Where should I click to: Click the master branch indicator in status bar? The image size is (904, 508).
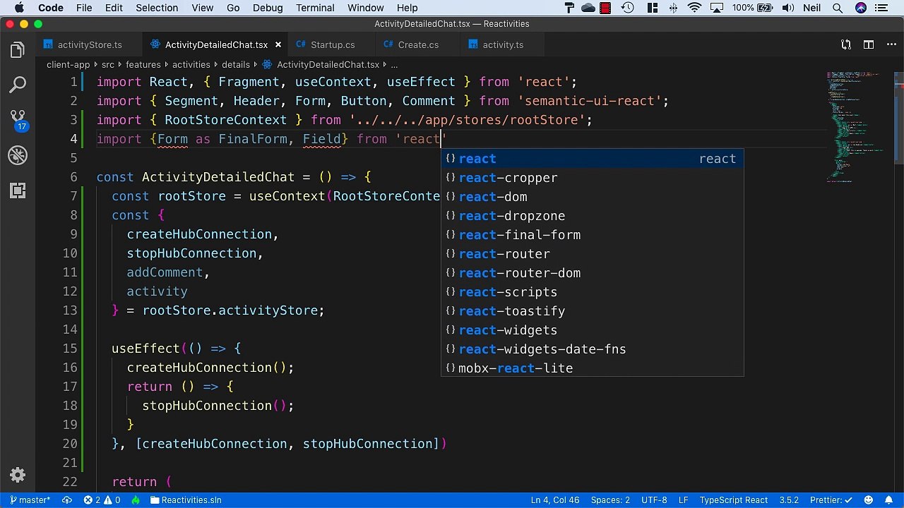(x=30, y=500)
